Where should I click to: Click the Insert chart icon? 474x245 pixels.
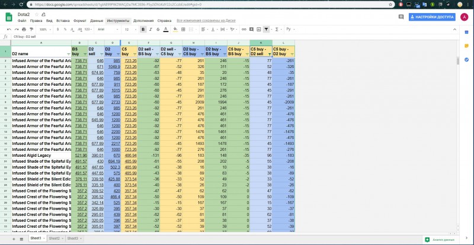tap(259, 30)
